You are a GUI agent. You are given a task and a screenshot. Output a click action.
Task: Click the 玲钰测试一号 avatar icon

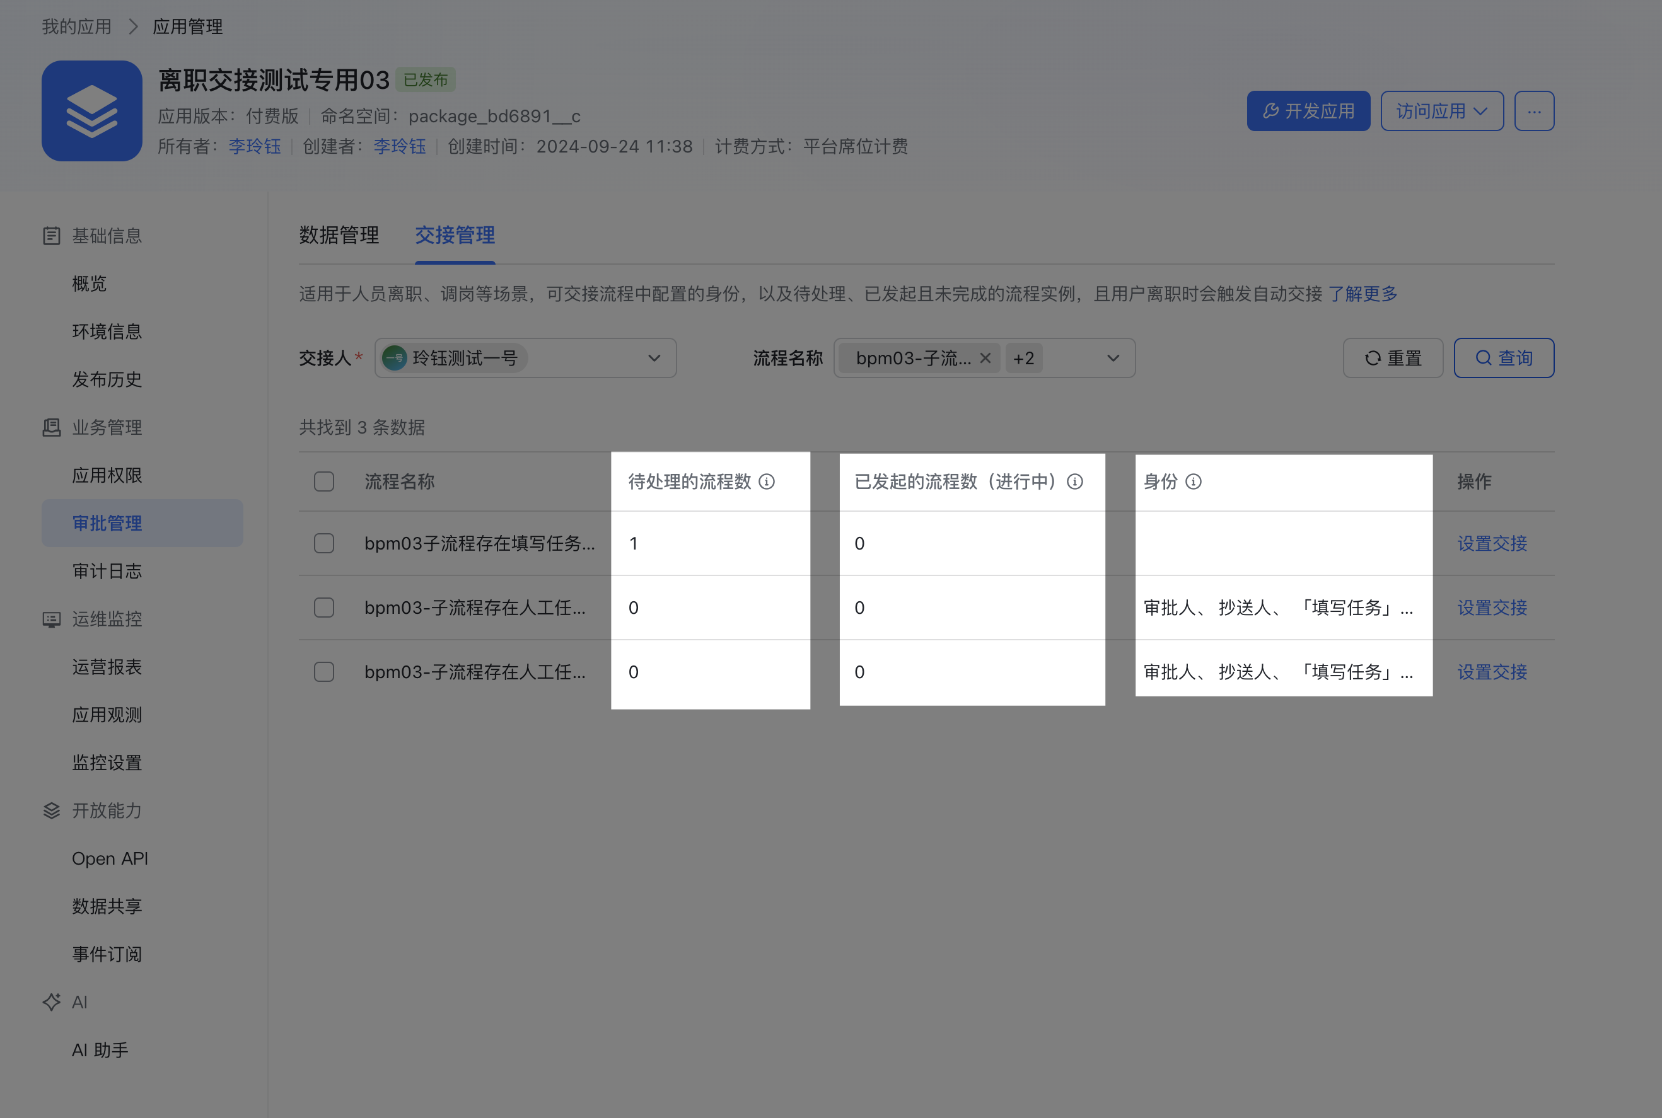(395, 358)
